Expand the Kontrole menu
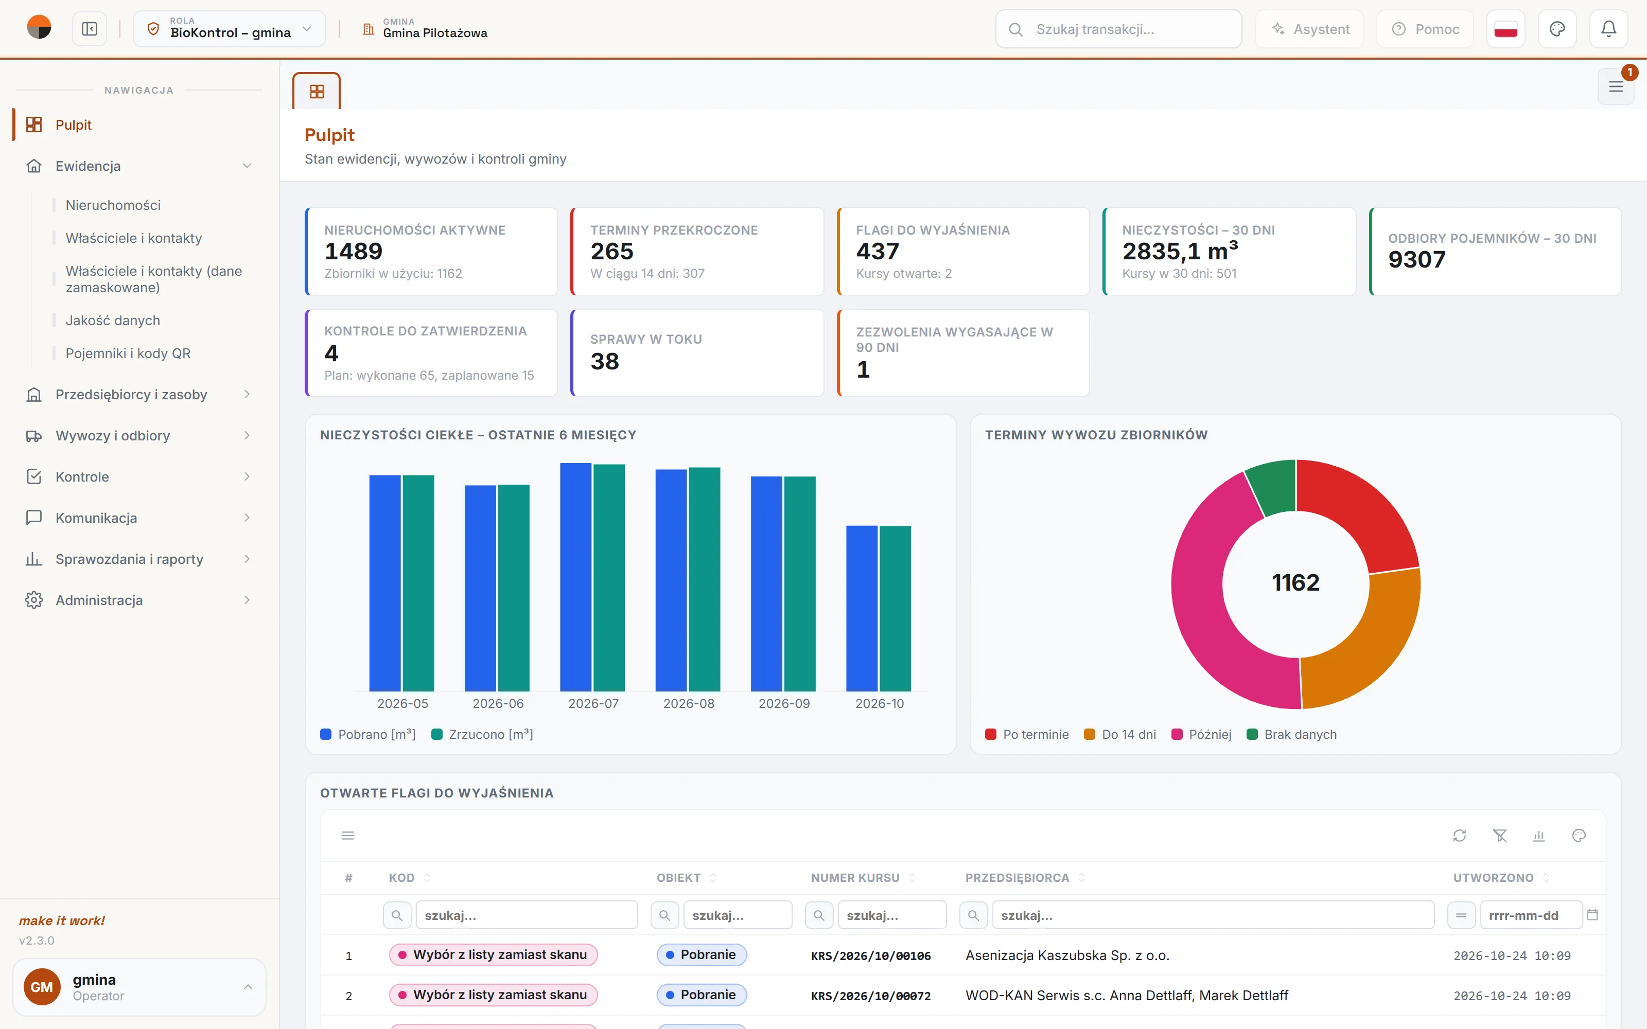The image size is (1647, 1029). click(x=139, y=477)
